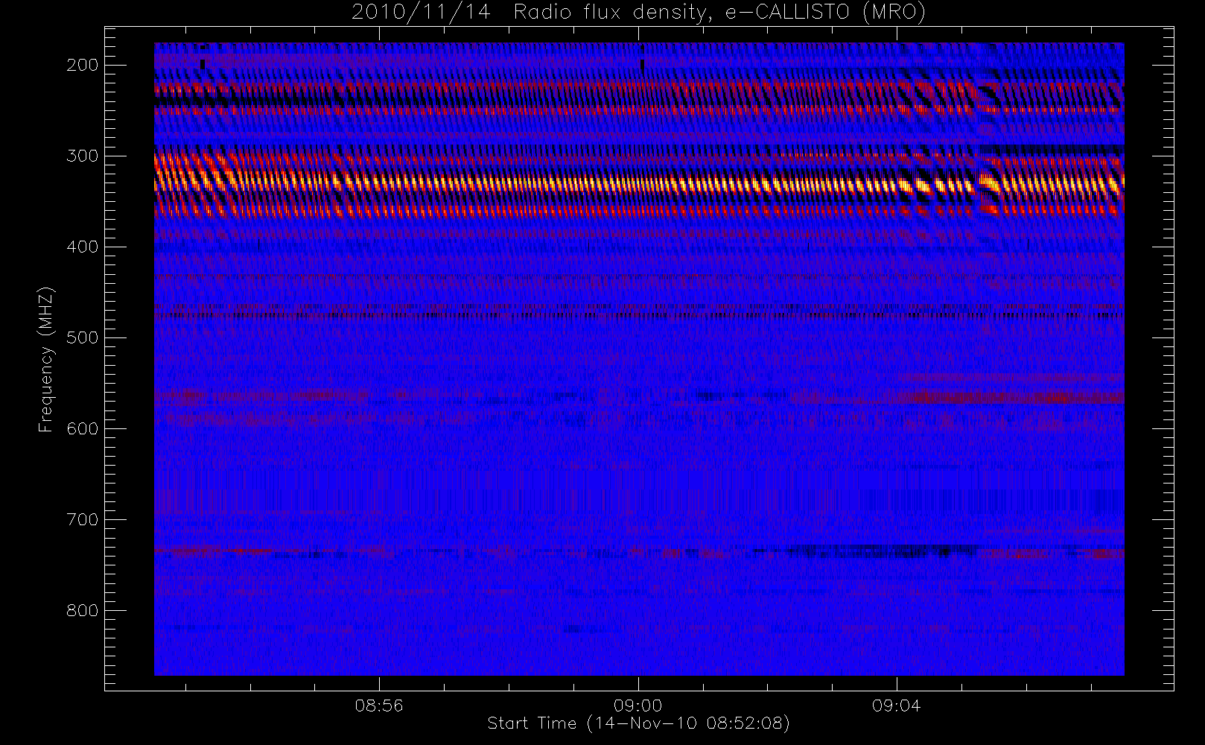The image size is (1205, 745).
Task: Click the "Start Time (14-Nov-10 08:52:08)" axis label
Action: [638, 723]
